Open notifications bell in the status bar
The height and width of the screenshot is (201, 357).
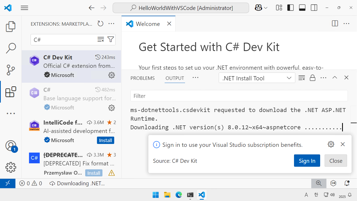tap(347, 183)
